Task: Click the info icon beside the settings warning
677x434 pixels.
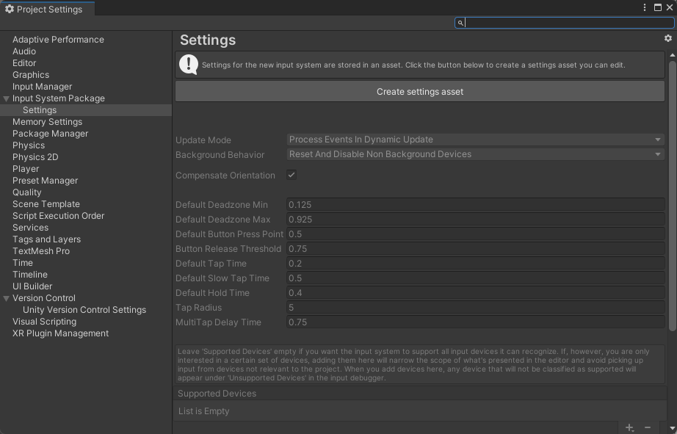Action: [189, 65]
